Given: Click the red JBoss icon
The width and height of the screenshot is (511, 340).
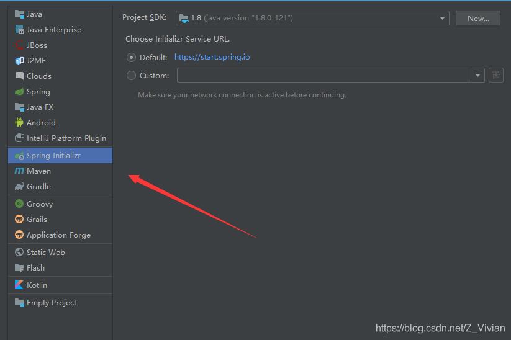Looking at the screenshot, I should 19,45.
